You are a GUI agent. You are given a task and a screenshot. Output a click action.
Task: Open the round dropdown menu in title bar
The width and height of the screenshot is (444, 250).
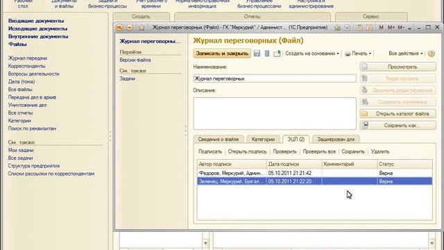point(130,28)
